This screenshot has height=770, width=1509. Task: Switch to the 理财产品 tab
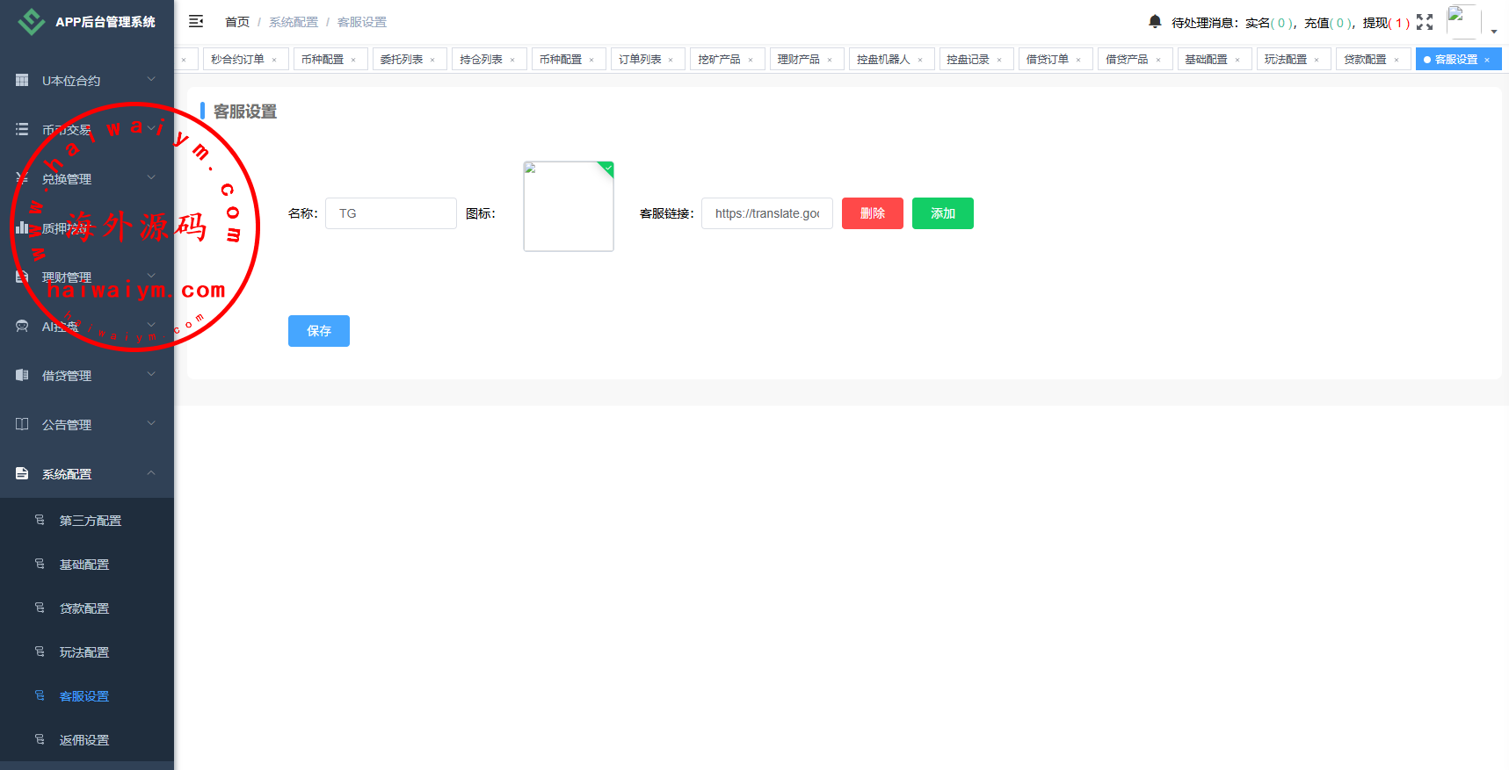click(x=798, y=59)
